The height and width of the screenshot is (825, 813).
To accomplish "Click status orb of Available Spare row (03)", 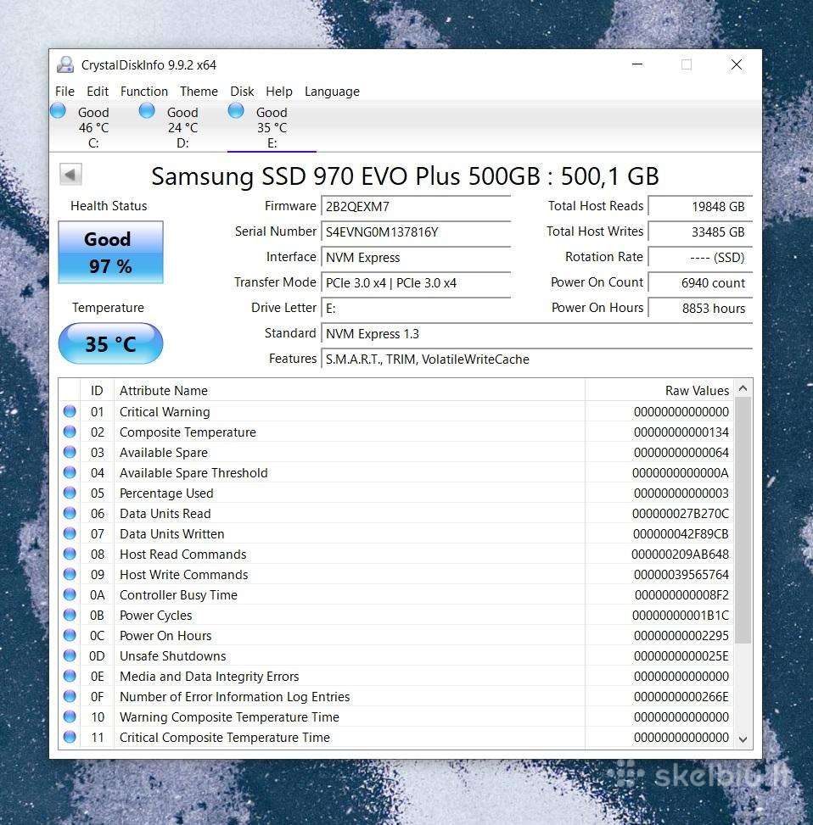I will click(70, 452).
